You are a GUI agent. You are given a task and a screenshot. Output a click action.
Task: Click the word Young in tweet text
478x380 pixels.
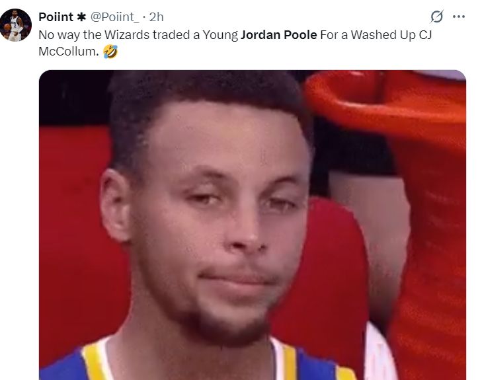(x=220, y=35)
